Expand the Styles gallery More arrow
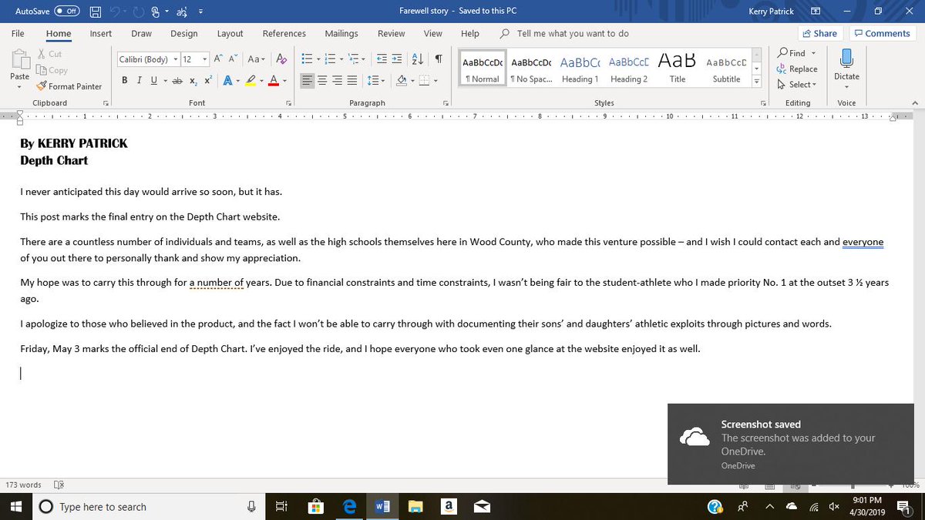 (x=756, y=82)
